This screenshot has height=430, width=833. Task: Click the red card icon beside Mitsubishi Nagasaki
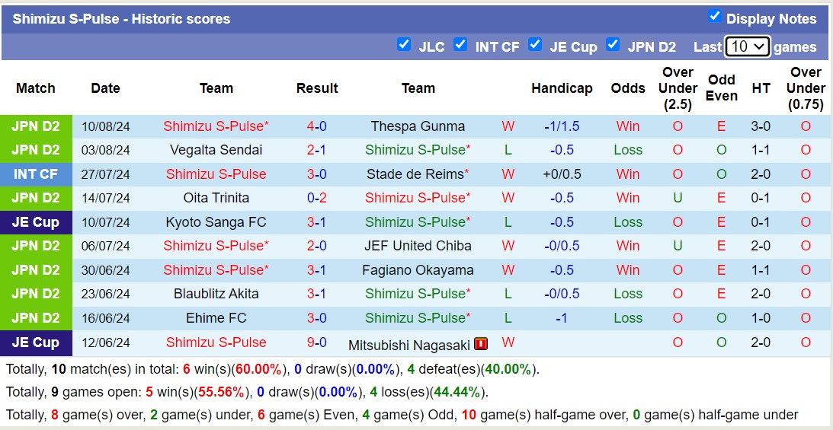coord(481,344)
